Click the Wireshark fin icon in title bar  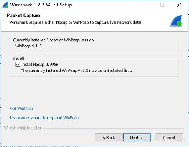point(5,5)
